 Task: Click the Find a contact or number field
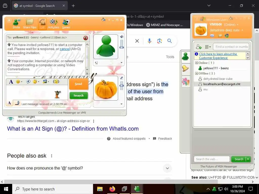[x=231, y=47]
